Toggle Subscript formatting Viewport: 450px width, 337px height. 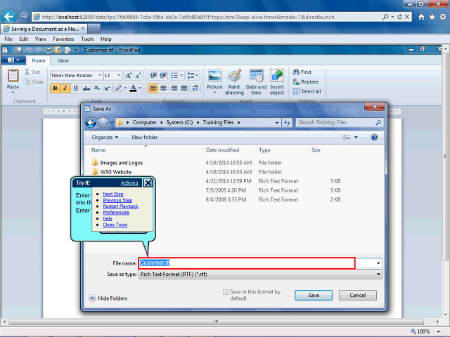(97, 88)
